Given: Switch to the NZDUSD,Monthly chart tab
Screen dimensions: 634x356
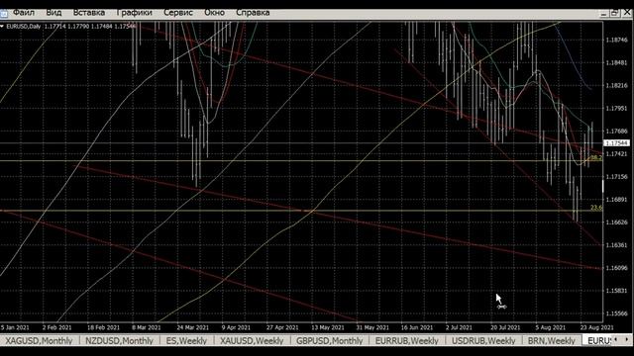Looking at the screenshot, I should pyautogui.click(x=119, y=340).
